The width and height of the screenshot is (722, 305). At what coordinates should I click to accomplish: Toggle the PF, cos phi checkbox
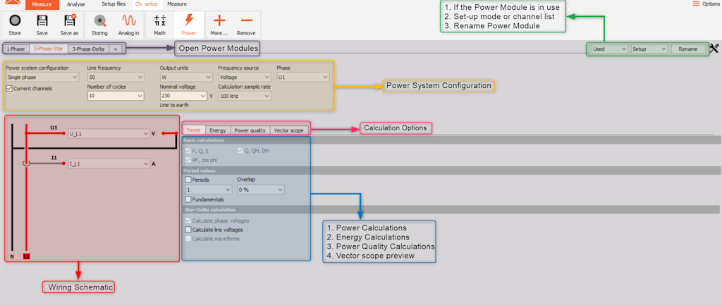188,160
